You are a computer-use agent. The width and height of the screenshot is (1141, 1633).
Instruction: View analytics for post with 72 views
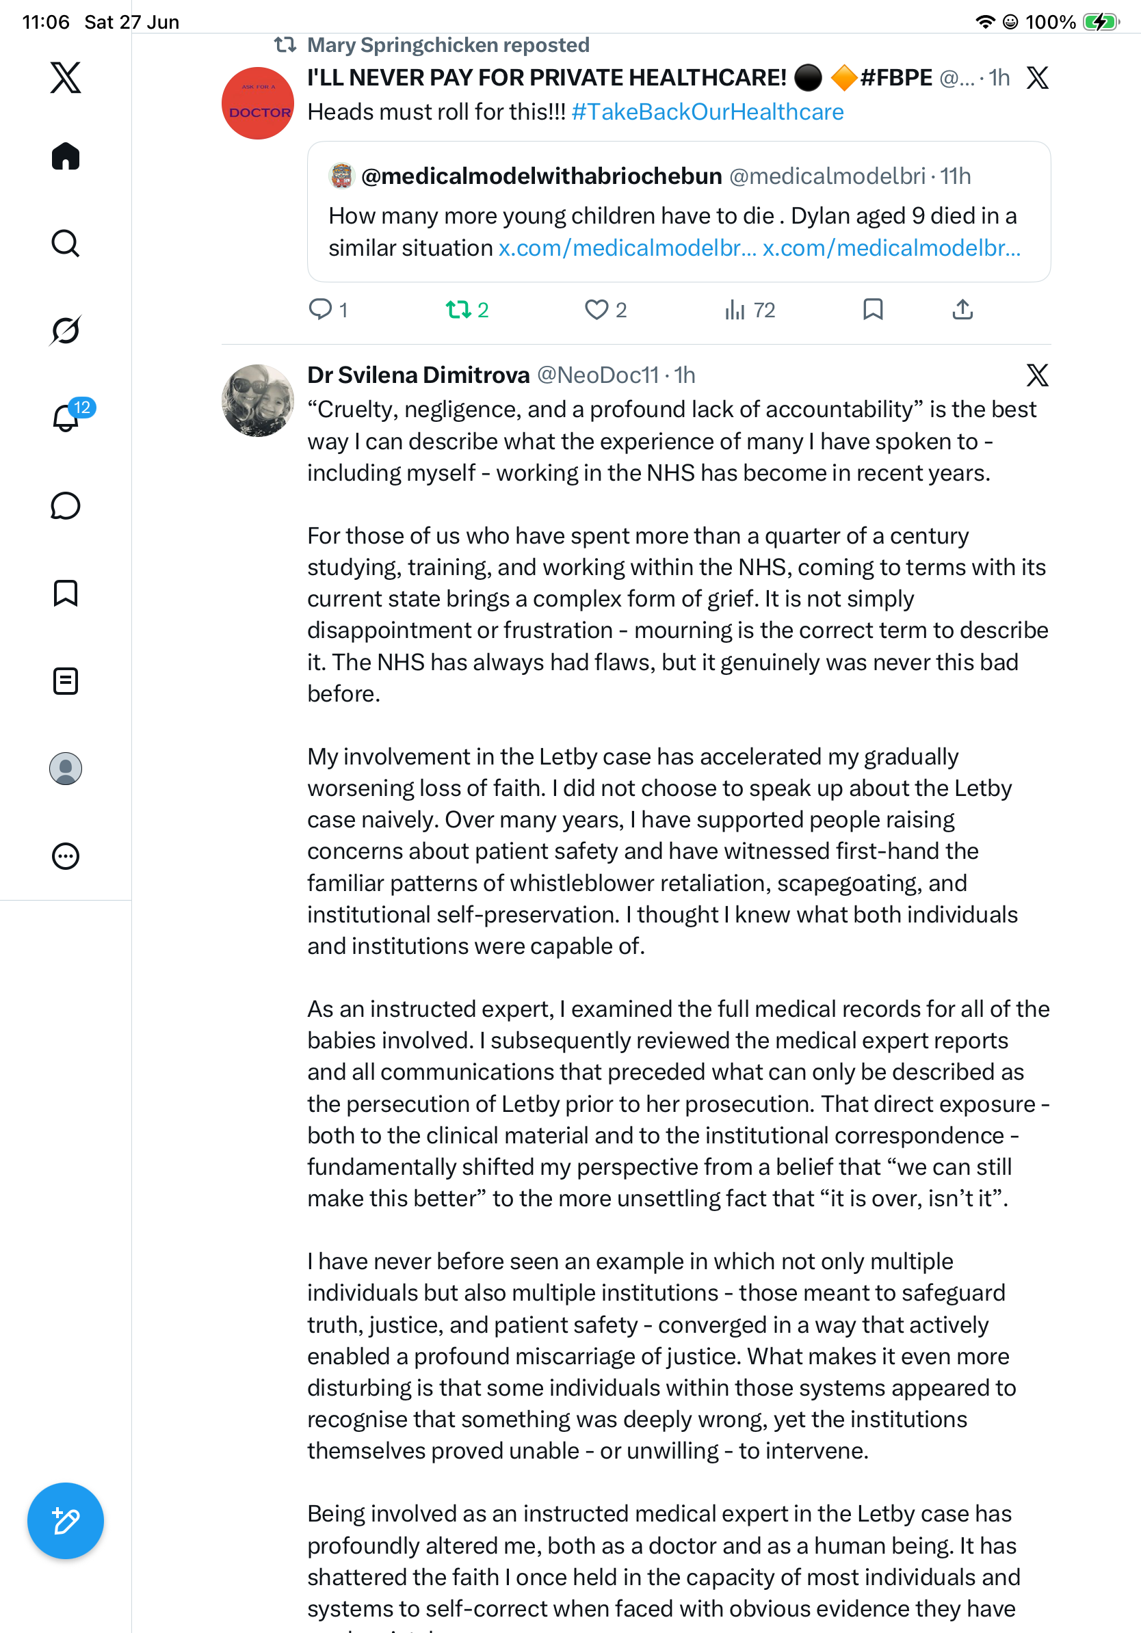click(x=750, y=309)
